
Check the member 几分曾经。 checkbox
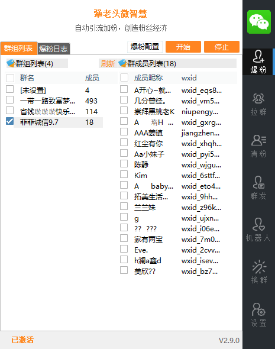coord(124,100)
